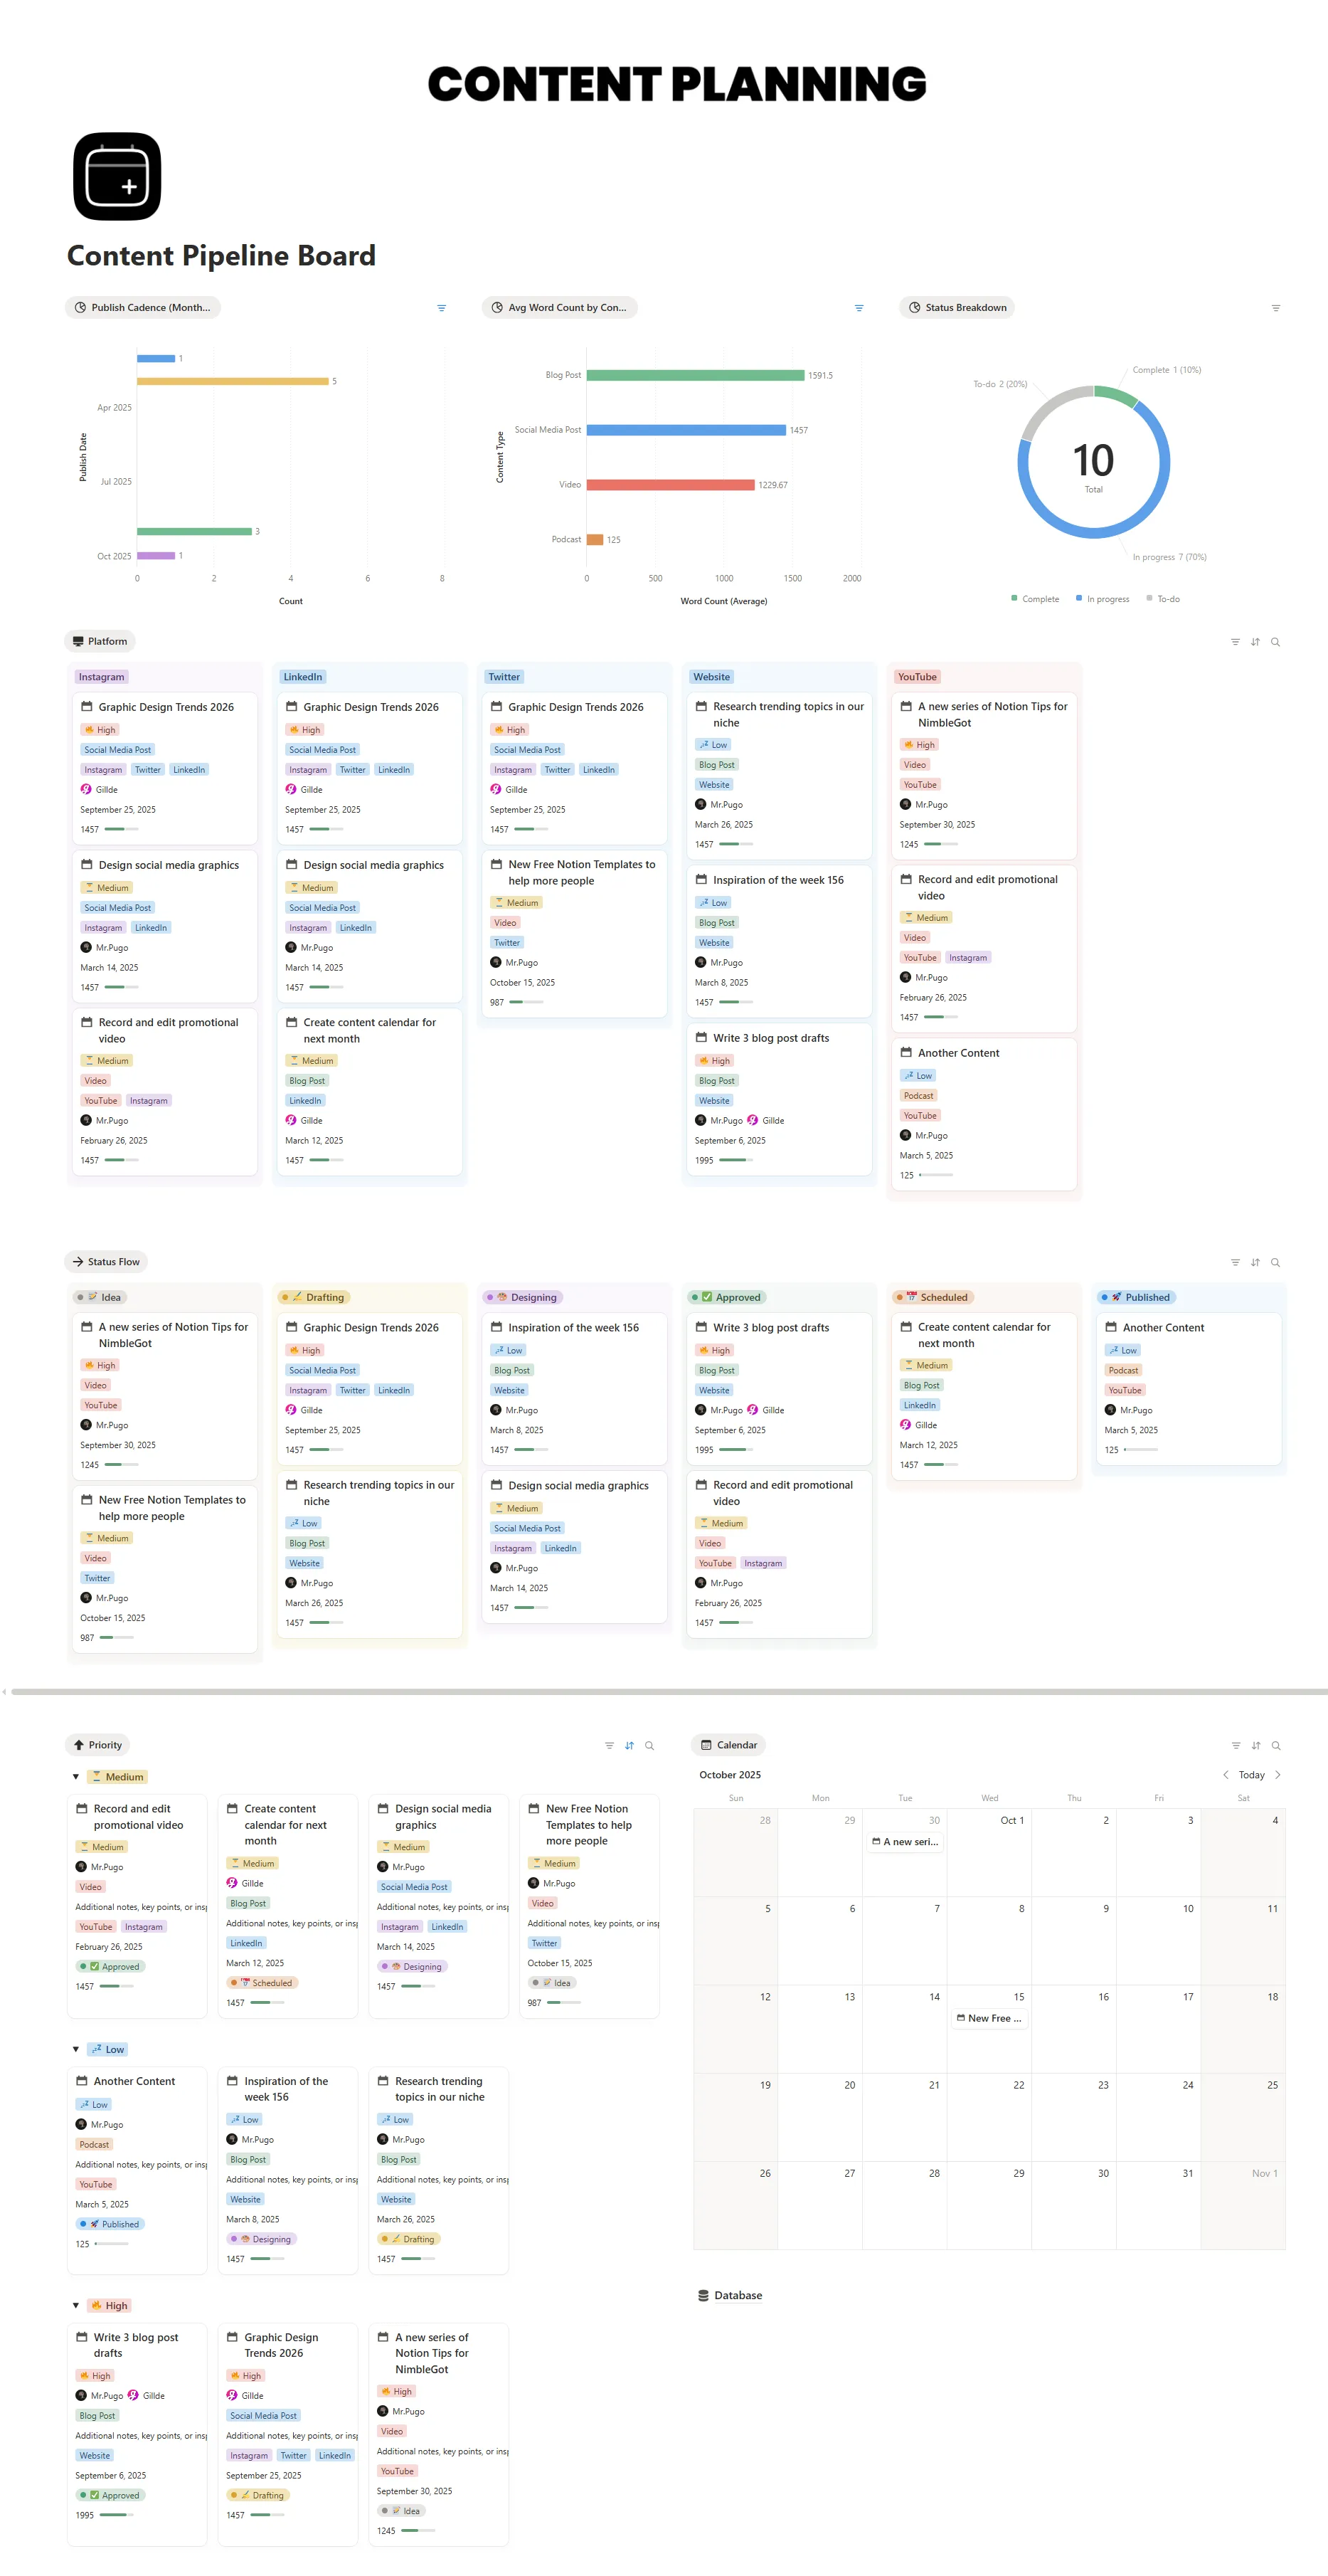Collapse the Medium priority group
This screenshot has height=2576, width=1328.
coord(76,1777)
